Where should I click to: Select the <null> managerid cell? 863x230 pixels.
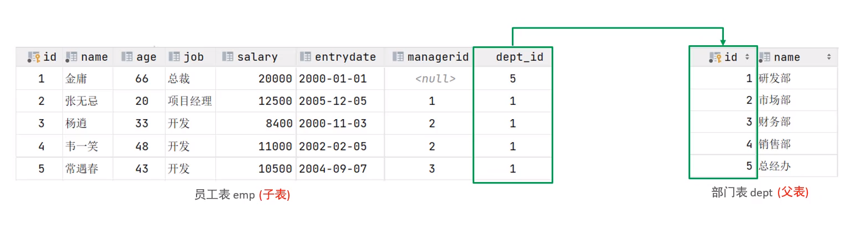(x=431, y=79)
